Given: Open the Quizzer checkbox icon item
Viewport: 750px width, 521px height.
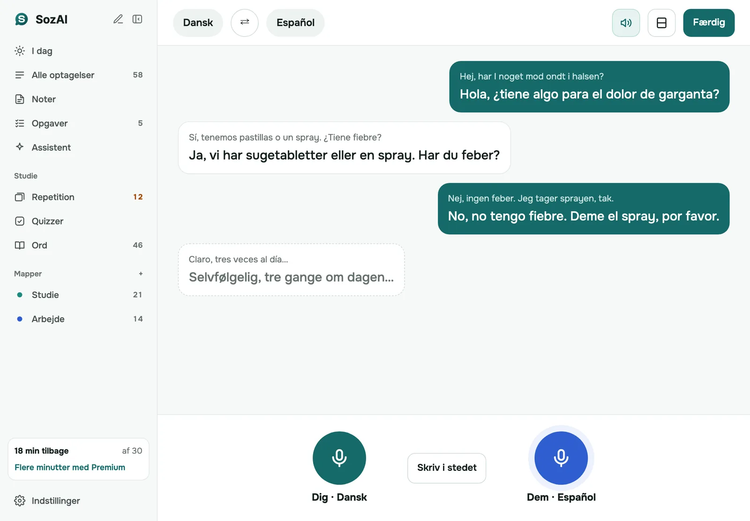Looking at the screenshot, I should [x=78, y=221].
